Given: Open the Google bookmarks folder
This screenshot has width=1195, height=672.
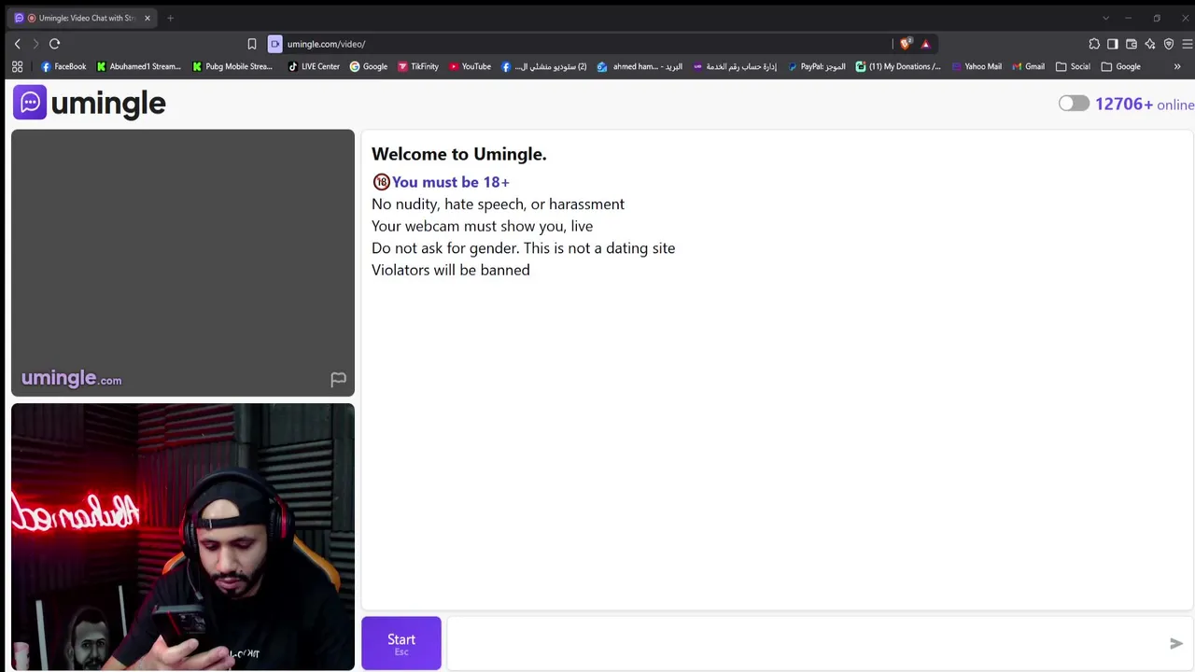Looking at the screenshot, I should click(1120, 66).
